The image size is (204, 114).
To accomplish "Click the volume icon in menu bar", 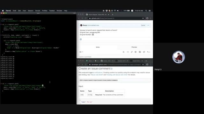I will pos(118,11).
